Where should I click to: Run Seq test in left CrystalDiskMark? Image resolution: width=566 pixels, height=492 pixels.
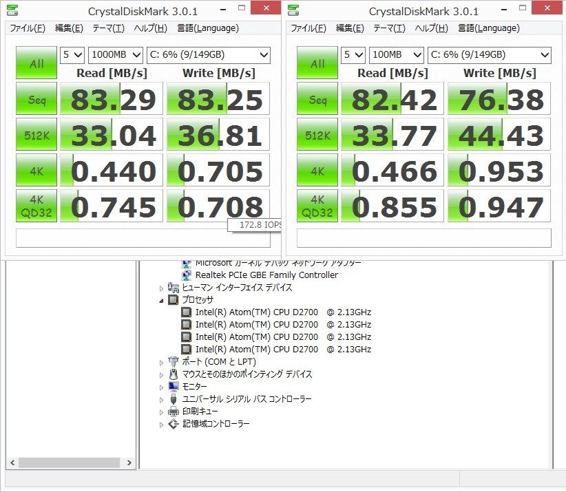coord(36,98)
